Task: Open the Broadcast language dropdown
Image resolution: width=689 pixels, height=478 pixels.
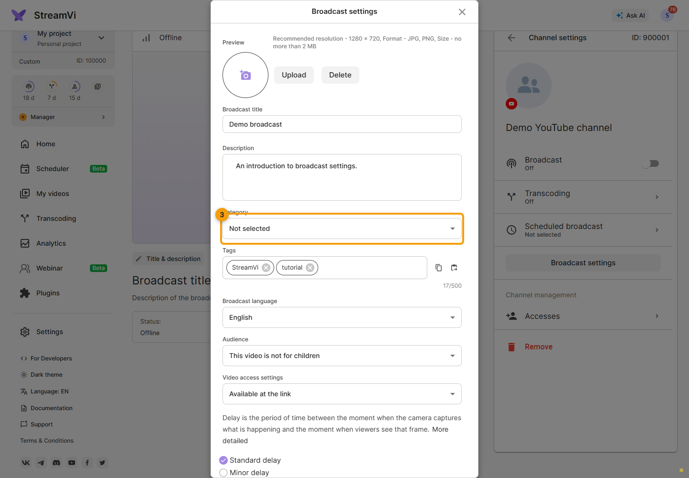Action: tap(342, 317)
